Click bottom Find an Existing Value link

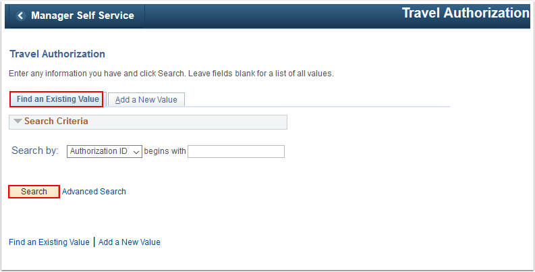click(x=49, y=242)
